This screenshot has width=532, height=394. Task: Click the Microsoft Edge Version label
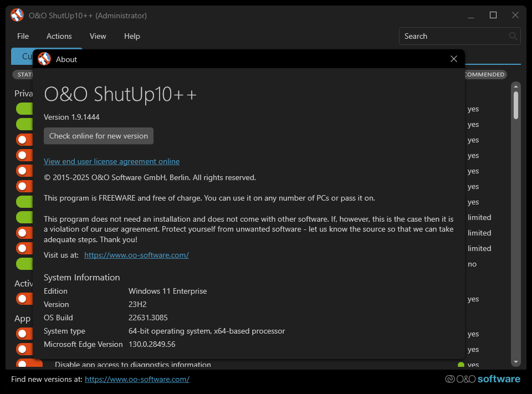(x=83, y=344)
